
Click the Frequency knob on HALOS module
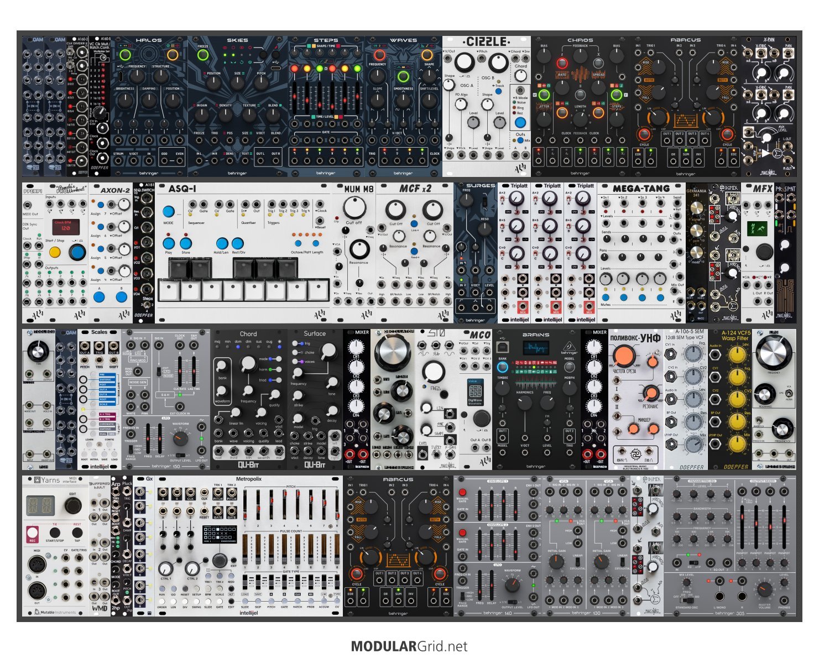pyautogui.click(x=137, y=76)
